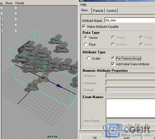This screenshot has height=139, width=155.
Task: Open the Panels menu in viewport
Action: click(x=20, y=3)
